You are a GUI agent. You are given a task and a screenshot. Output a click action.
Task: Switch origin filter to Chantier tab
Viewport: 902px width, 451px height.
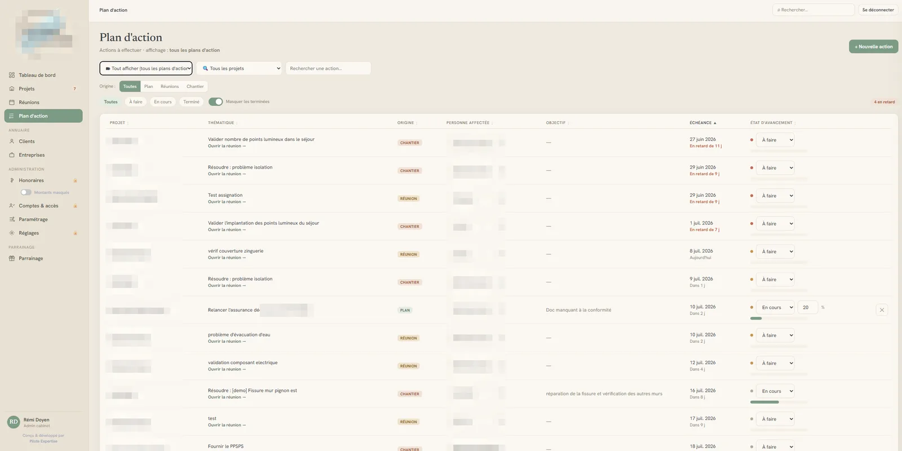[x=195, y=86]
